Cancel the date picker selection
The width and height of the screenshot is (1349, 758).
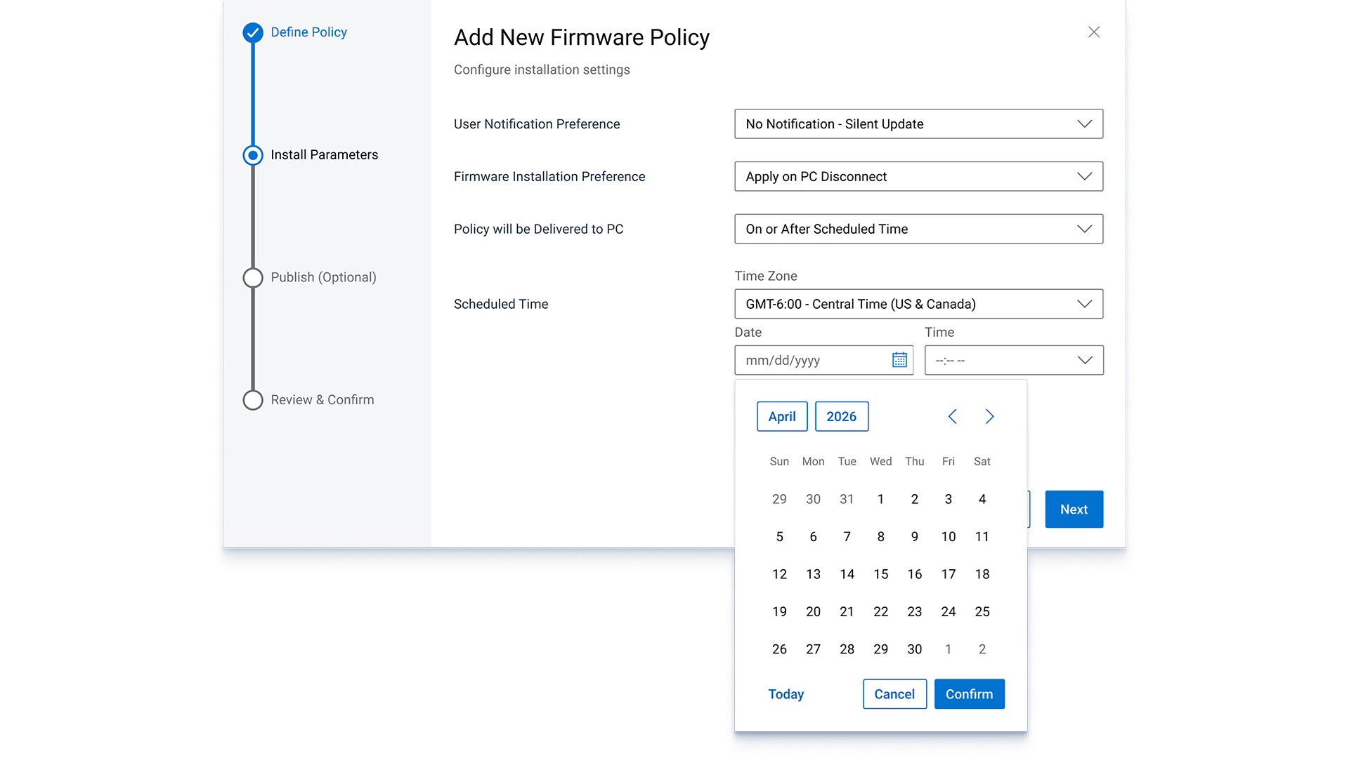[x=894, y=694]
